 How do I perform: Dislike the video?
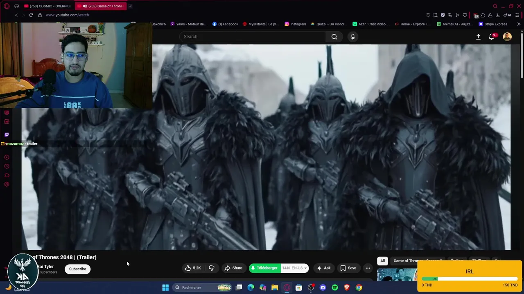pyautogui.click(x=212, y=268)
